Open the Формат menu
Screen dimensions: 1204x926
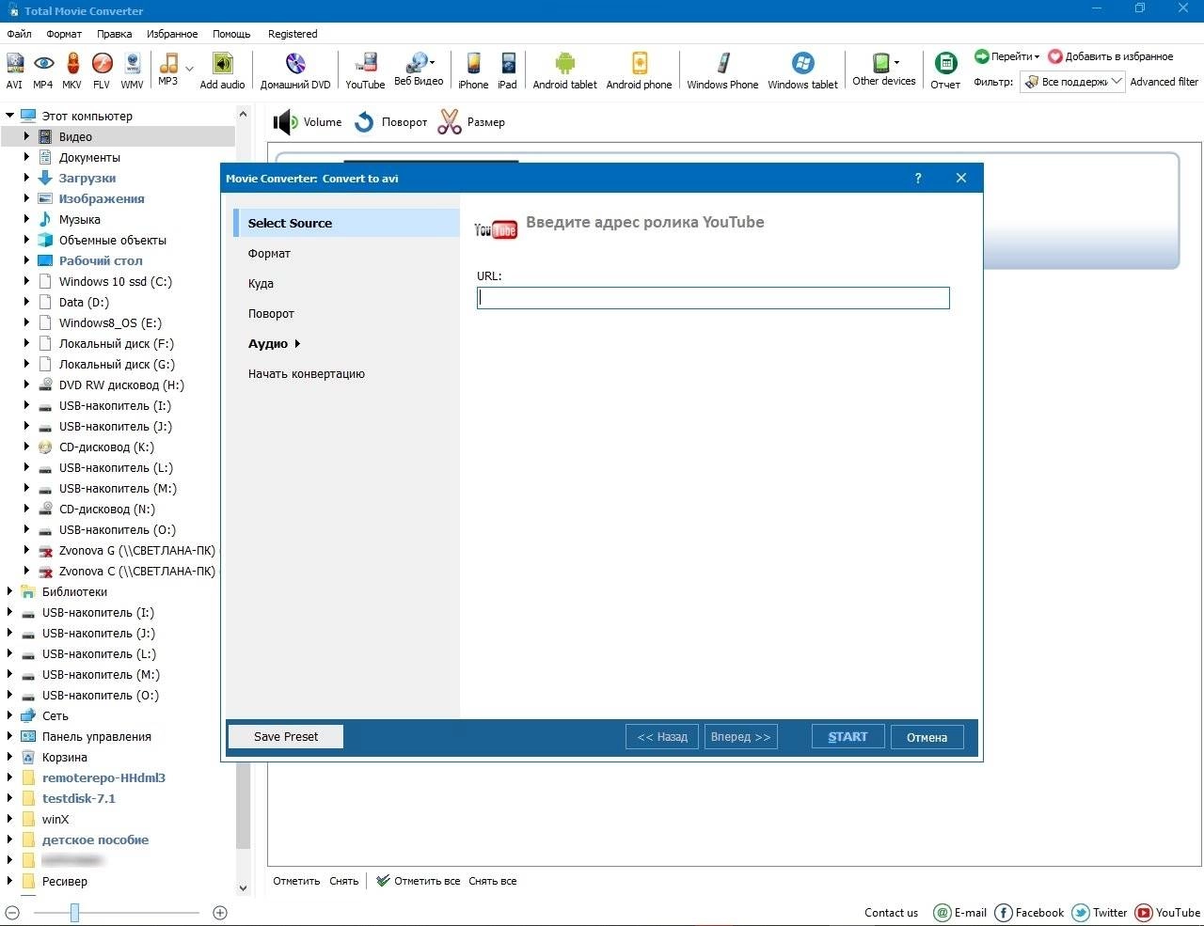(64, 34)
